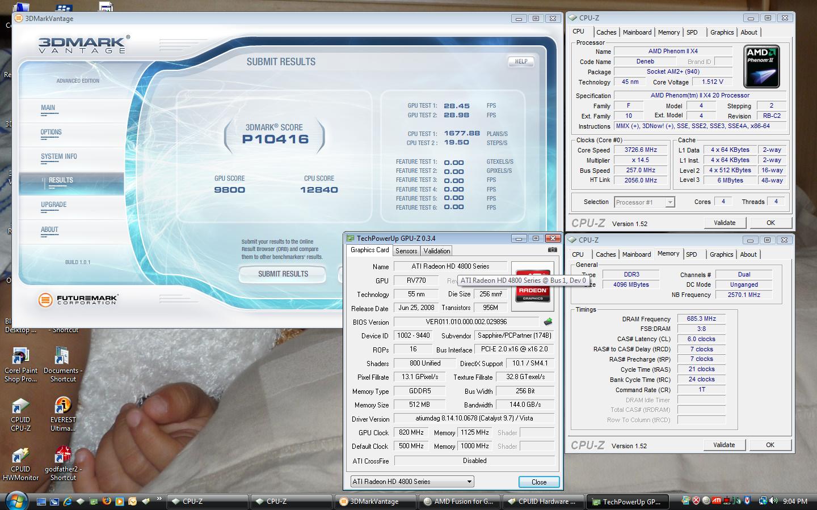The height and width of the screenshot is (510, 817).
Task: Open SYSTEM INFO in 3DMark Vantage
Action: pos(58,156)
